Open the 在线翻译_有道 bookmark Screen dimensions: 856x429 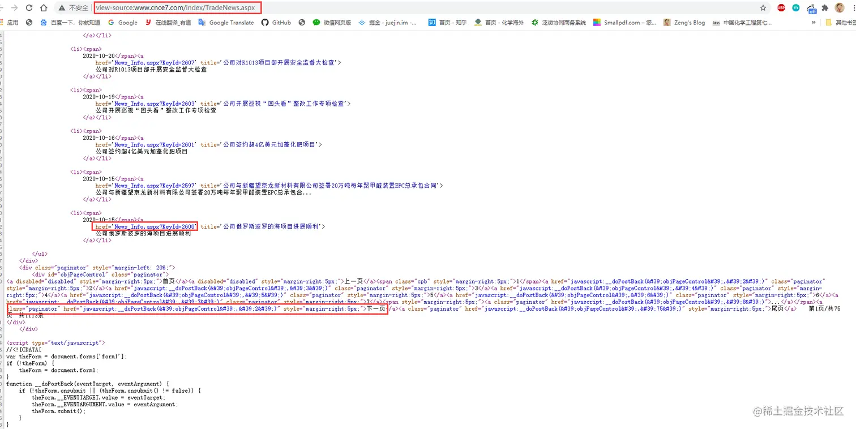pyautogui.click(x=168, y=23)
